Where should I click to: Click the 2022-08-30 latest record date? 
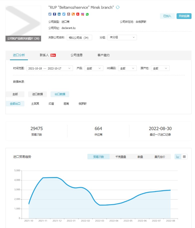coord(160,129)
